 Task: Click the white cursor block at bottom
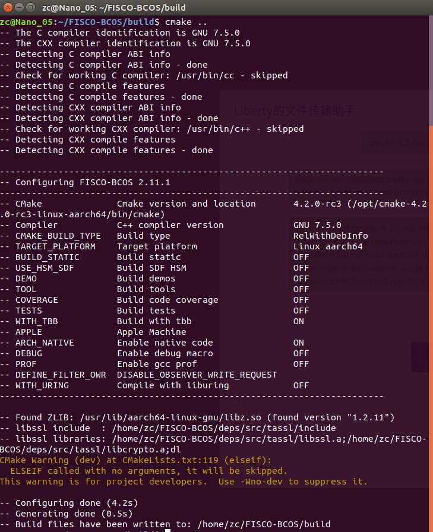coord(168,530)
